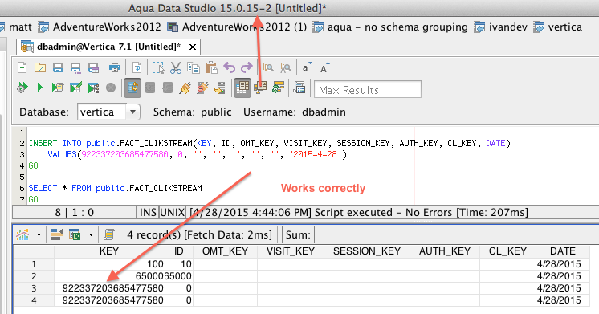
Task: Switch to the ivandev tab
Action: click(x=500, y=27)
